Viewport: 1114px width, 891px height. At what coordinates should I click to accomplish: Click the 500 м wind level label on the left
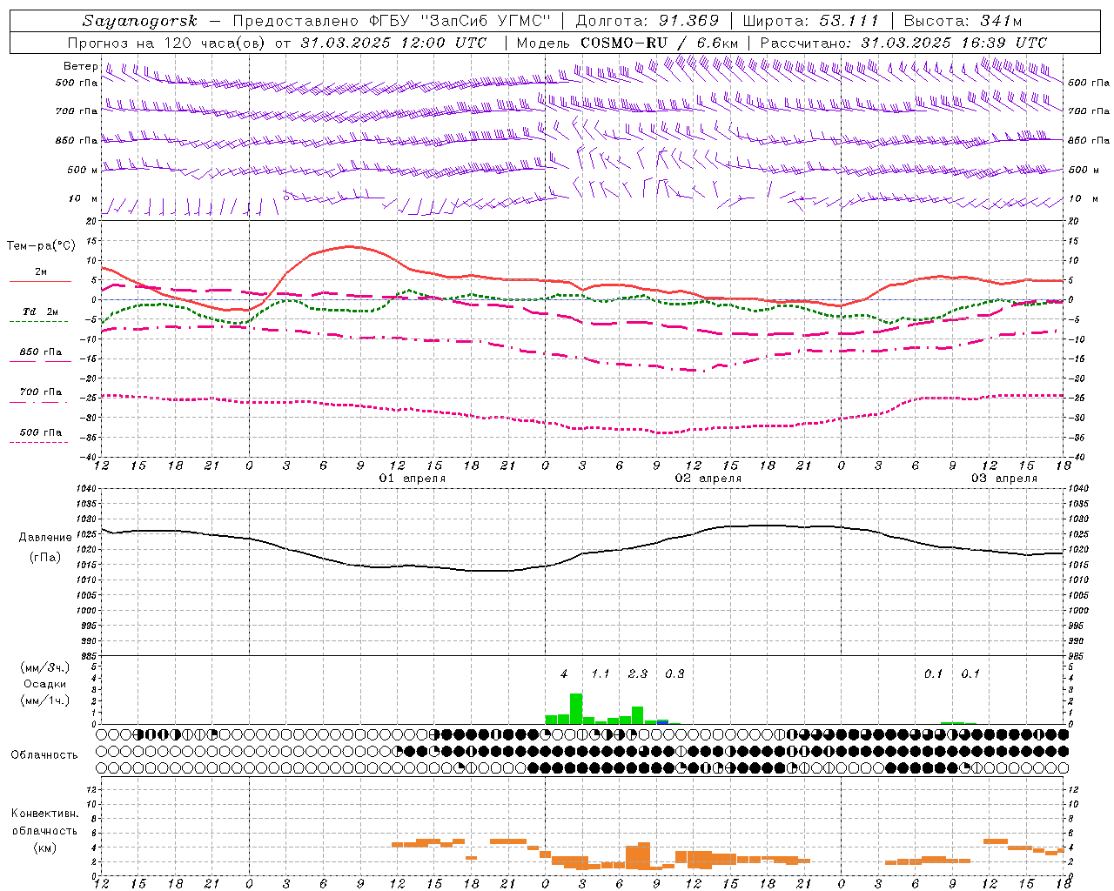pos(82,170)
